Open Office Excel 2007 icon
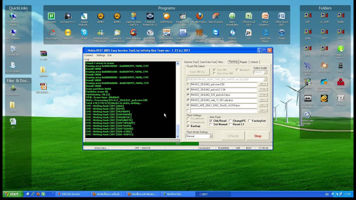The height and width of the screenshot is (200, 356). [249, 16]
